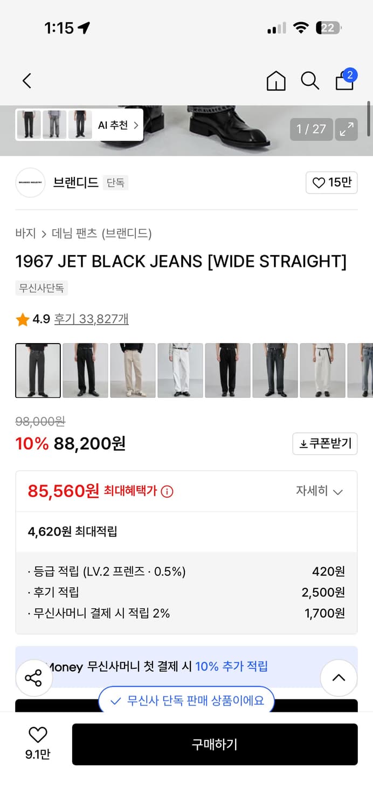
Task: Open reviews via 후기 33,827개 link
Action: point(91,319)
